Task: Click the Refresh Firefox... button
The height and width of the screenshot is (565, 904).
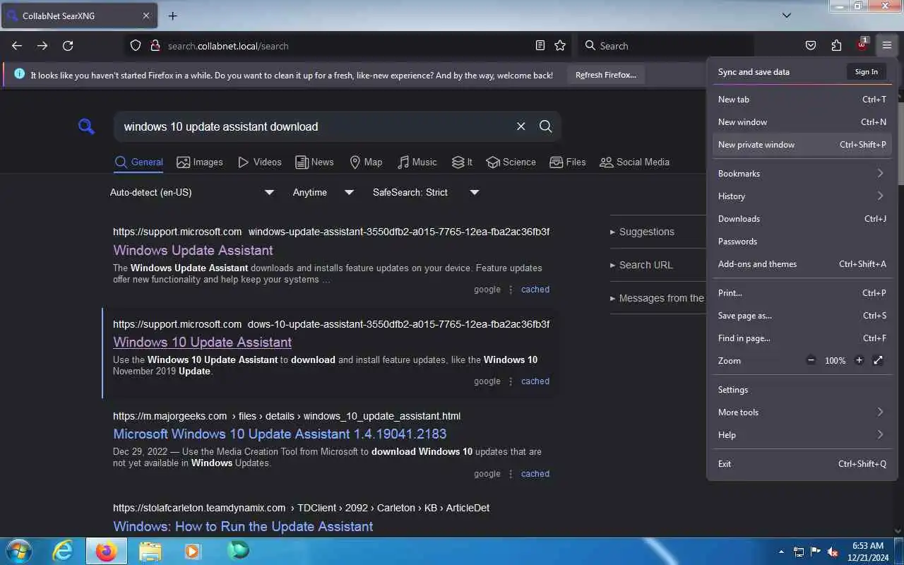Action: [x=606, y=75]
